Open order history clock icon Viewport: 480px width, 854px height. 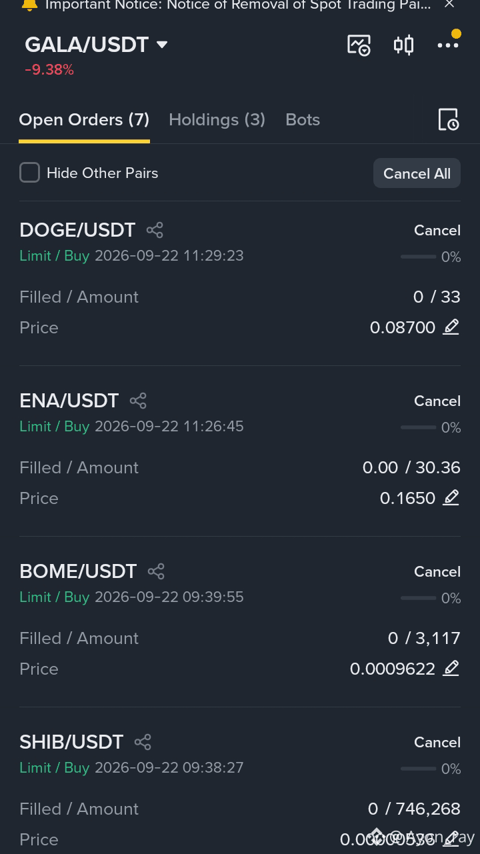(x=448, y=119)
